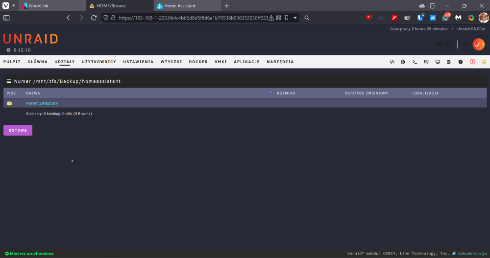Image resolution: width=490 pixels, height=258 pixels.
Task: Open Malwarebytes extension icon
Action: (458, 18)
